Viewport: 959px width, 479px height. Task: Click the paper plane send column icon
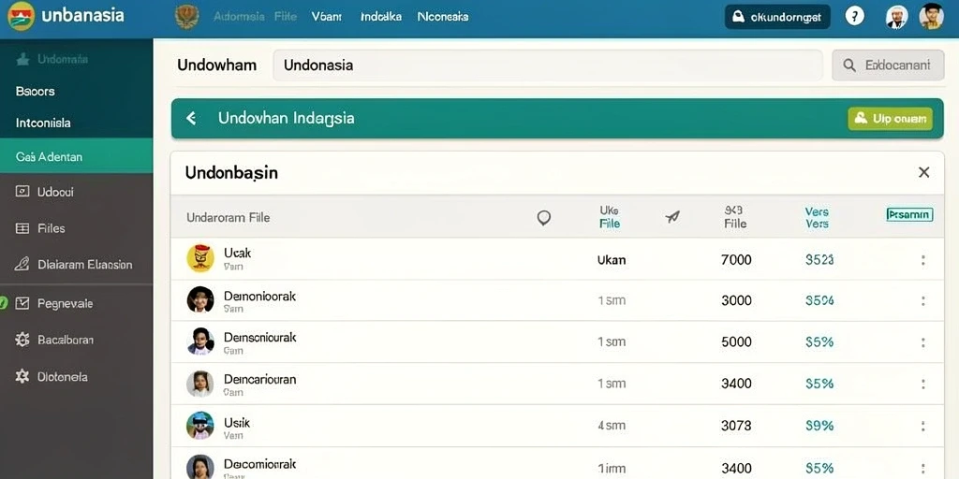click(672, 216)
